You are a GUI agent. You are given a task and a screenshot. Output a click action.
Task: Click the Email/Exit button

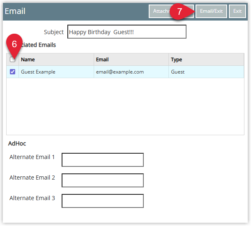point(211,11)
